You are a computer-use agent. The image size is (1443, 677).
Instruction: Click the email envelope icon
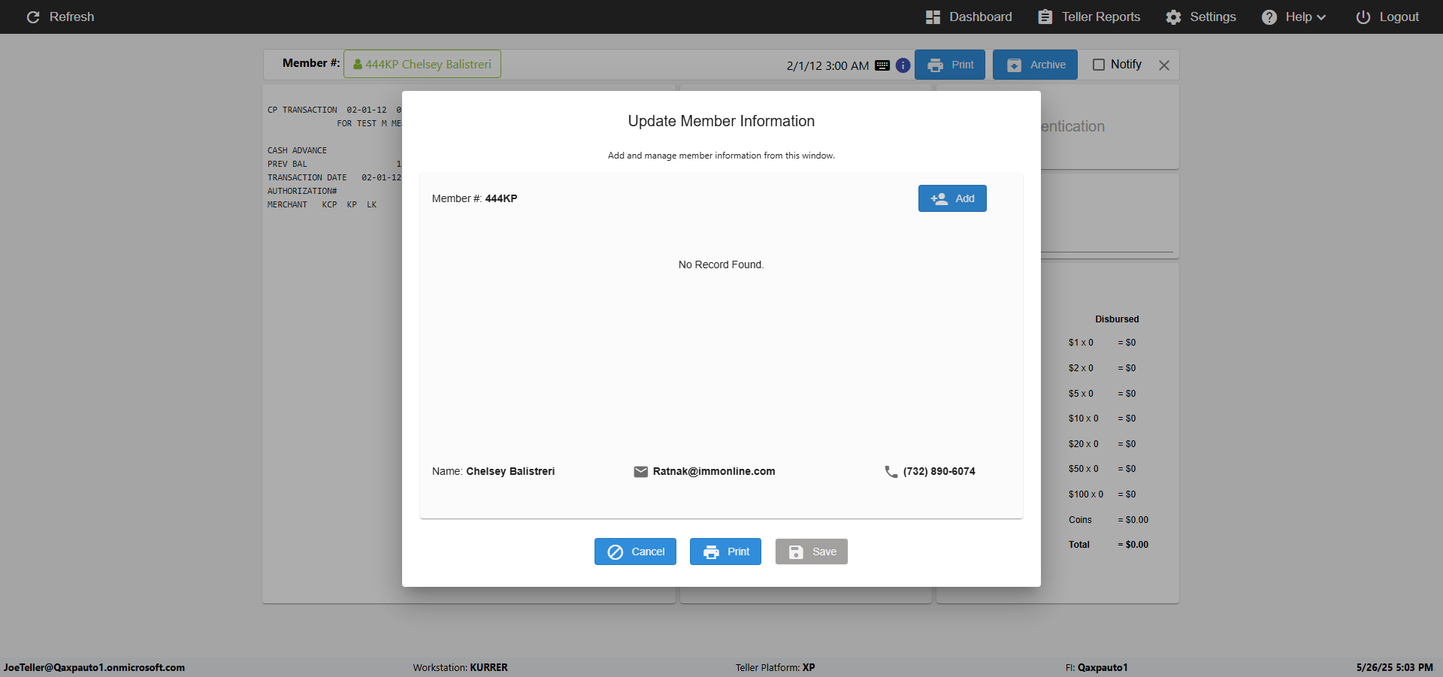click(x=640, y=472)
